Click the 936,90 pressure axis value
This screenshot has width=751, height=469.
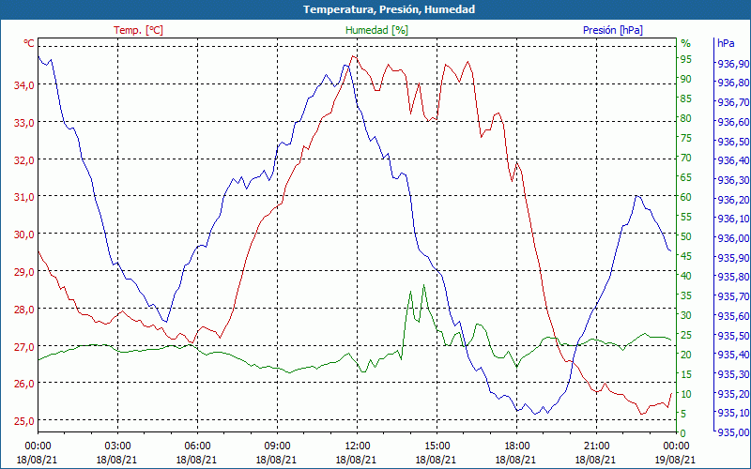733,64
